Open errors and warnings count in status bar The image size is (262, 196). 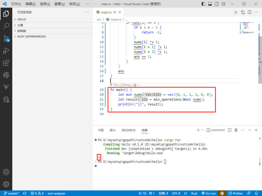pyautogui.click(x=37, y=193)
